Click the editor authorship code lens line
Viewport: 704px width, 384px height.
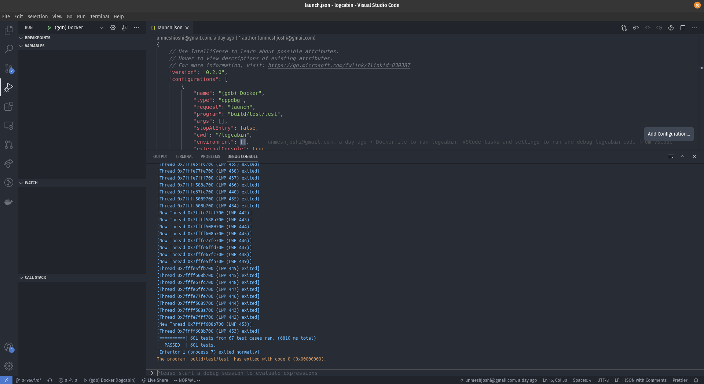click(x=236, y=38)
